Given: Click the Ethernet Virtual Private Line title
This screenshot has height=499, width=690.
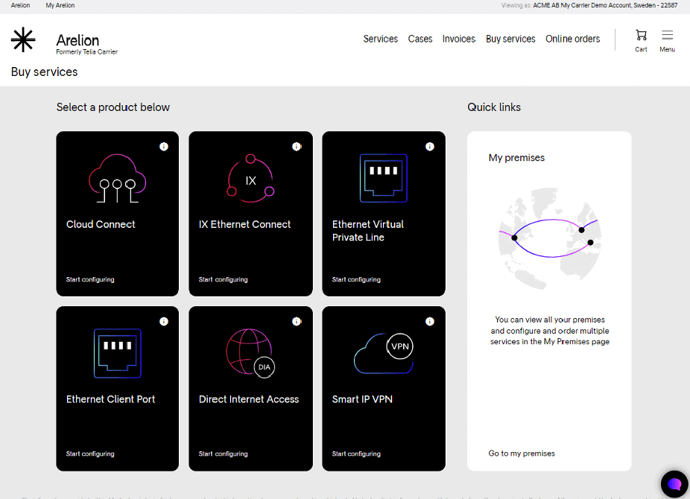Looking at the screenshot, I should (368, 231).
